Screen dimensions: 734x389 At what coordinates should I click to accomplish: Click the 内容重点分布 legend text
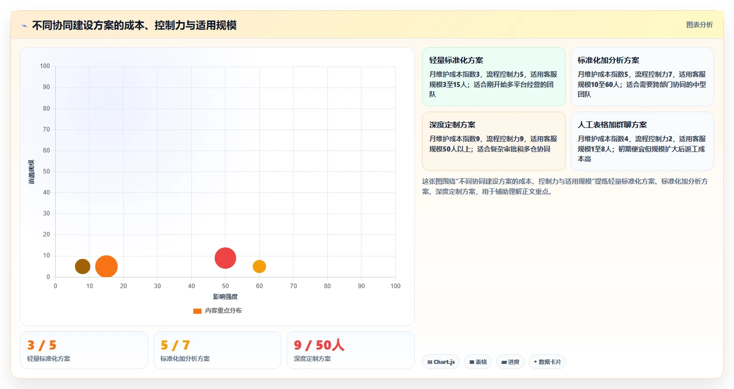click(224, 311)
